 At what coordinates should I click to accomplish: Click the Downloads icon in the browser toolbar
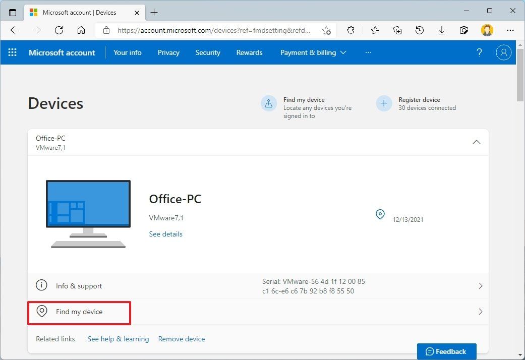(x=441, y=30)
